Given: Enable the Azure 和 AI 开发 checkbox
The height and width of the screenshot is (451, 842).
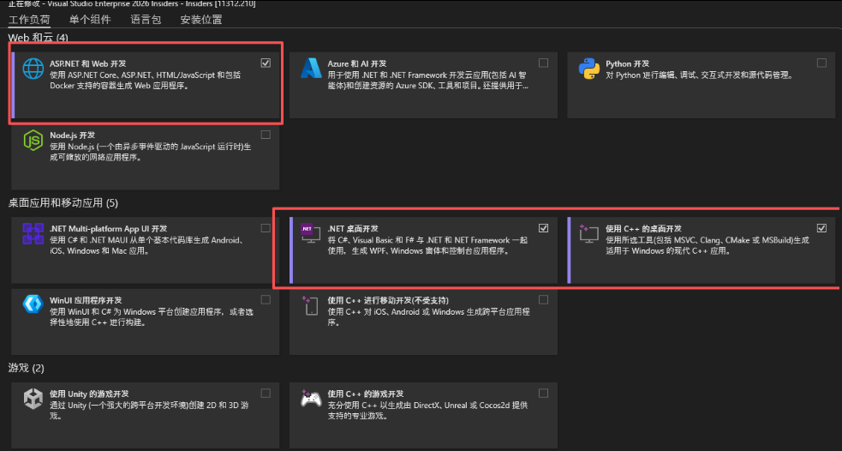Looking at the screenshot, I should 543,63.
